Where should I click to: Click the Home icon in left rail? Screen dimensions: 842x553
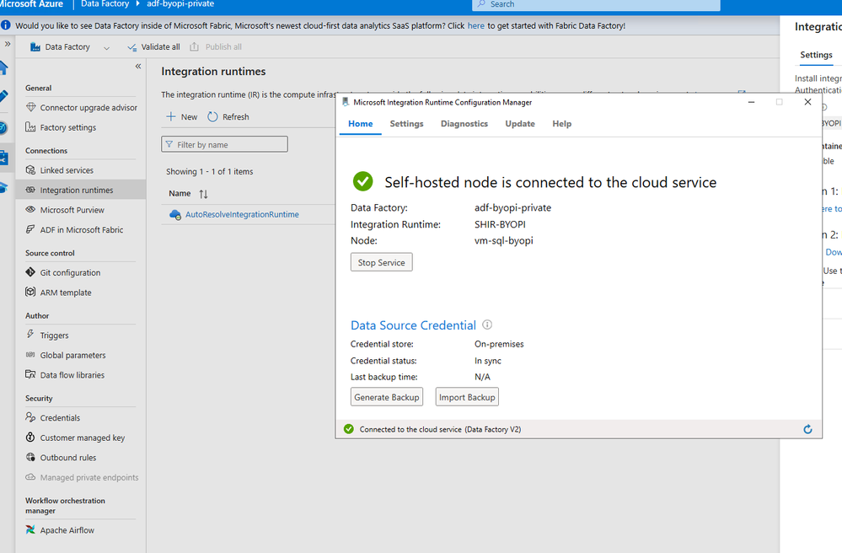tap(3, 68)
